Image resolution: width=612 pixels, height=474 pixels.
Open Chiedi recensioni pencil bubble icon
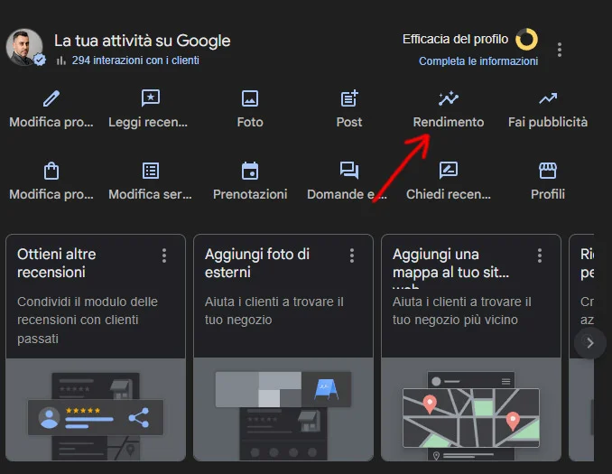pos(449,171)
